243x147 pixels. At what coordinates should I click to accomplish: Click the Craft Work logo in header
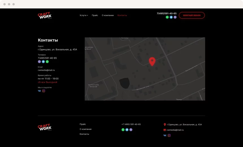(45, 15)
